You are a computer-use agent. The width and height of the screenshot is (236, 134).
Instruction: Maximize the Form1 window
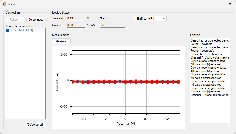[218, 4]
